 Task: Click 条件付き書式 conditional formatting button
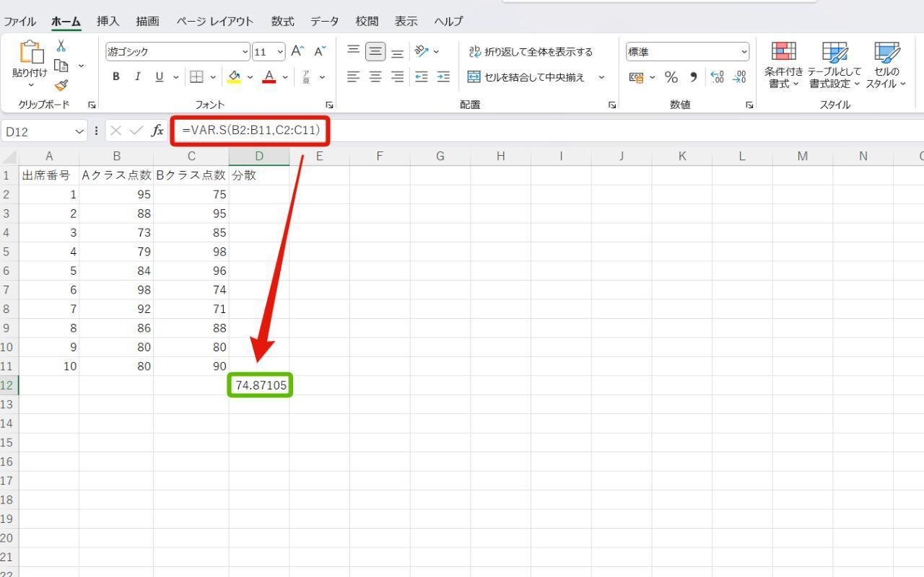pos(784,66)
